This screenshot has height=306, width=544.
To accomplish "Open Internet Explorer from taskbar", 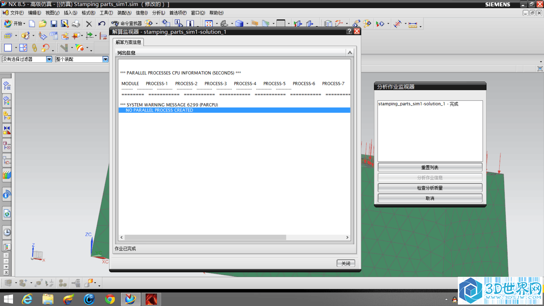I will [27, 299].
